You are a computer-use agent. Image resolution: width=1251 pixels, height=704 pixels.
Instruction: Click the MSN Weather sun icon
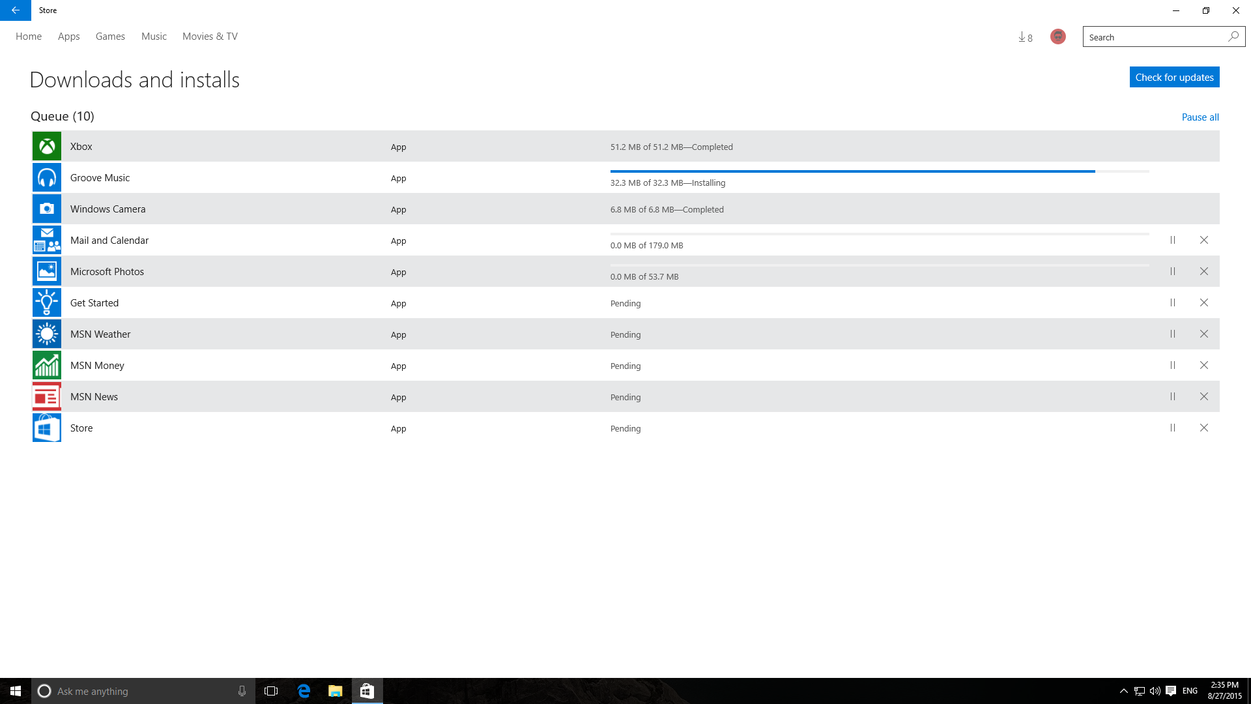[x=47, y=334]
